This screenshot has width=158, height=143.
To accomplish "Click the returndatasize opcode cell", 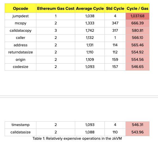I will click(x=21, y=52).
